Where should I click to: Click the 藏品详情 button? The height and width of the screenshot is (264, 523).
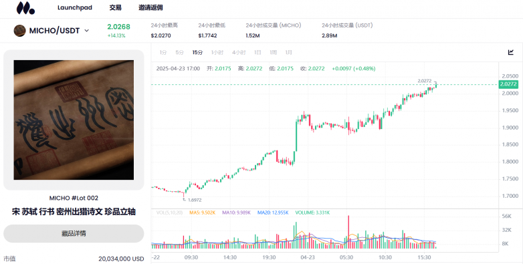[x=74, y=233]
